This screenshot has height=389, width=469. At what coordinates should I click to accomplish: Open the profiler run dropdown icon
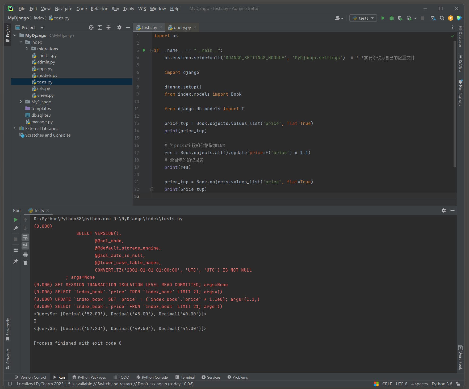411,18
